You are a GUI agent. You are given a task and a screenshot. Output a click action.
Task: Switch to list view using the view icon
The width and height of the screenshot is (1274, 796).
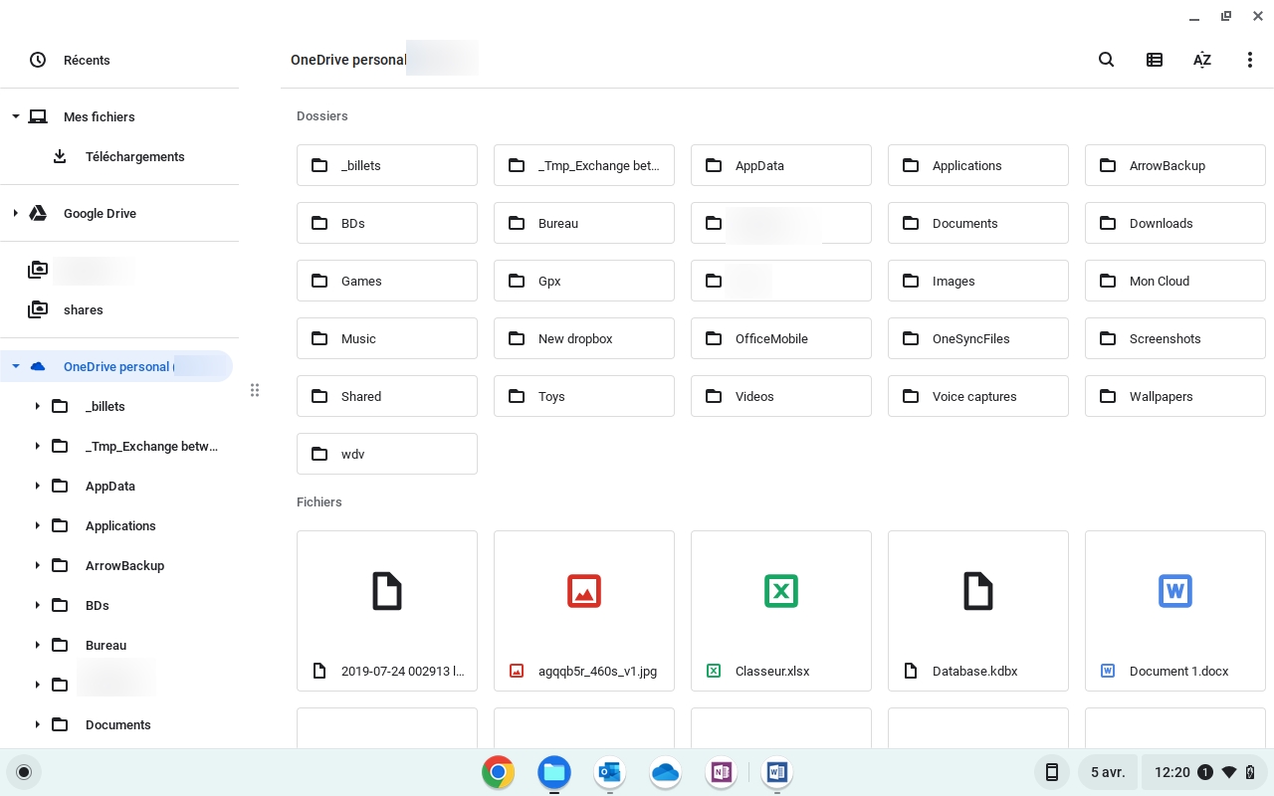pyautogui.click(x=1154, y=60)
